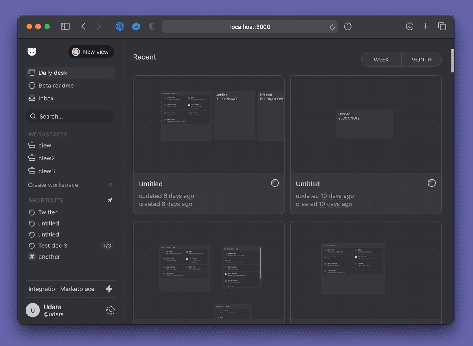
Task: Show Safari downloads
Action: tap(410, 26)
